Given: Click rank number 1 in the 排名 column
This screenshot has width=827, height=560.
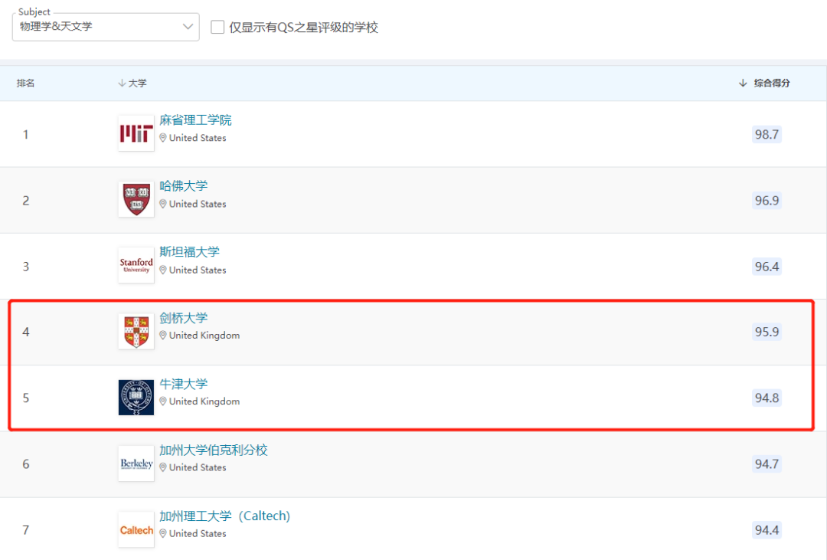Looking at the screenshot, I should pyautogui.click(x=25, y=134).
